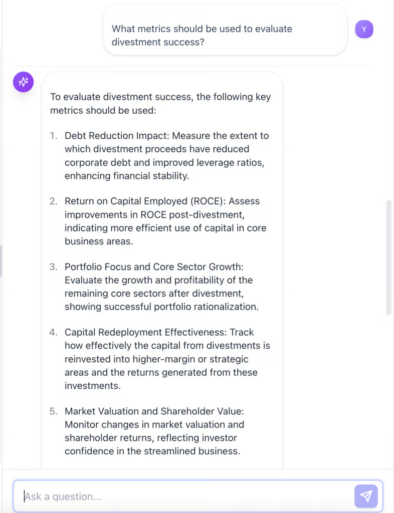This screenshot has height=513, width=394.
Task: Click the send message paper plane icon
Action: (x=366, y=496)
